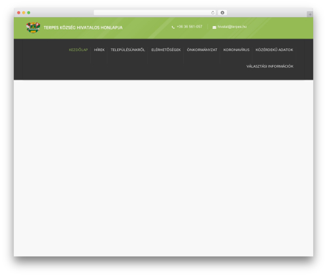Screen dimensions: 327x276
Task: Select the Koronavírus menu item
Action: click(236, 50)
